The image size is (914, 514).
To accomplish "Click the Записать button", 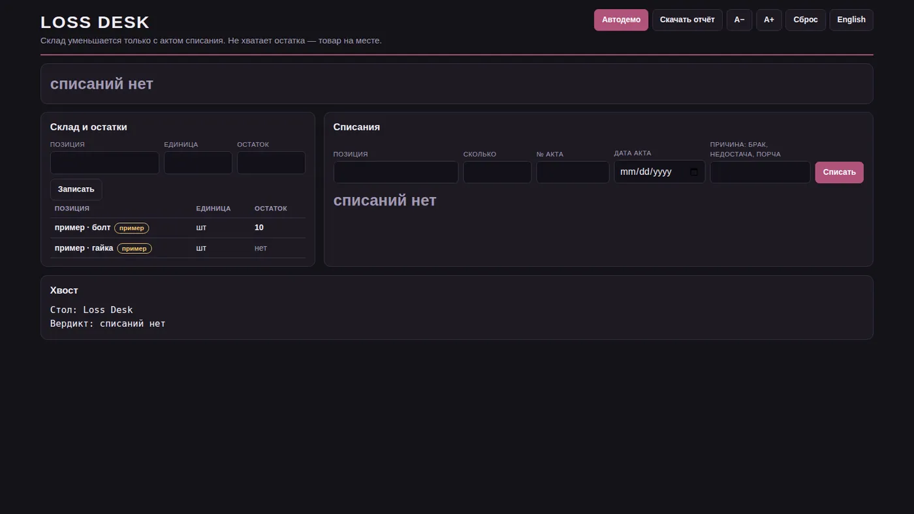I will click(x=76, y=189).
